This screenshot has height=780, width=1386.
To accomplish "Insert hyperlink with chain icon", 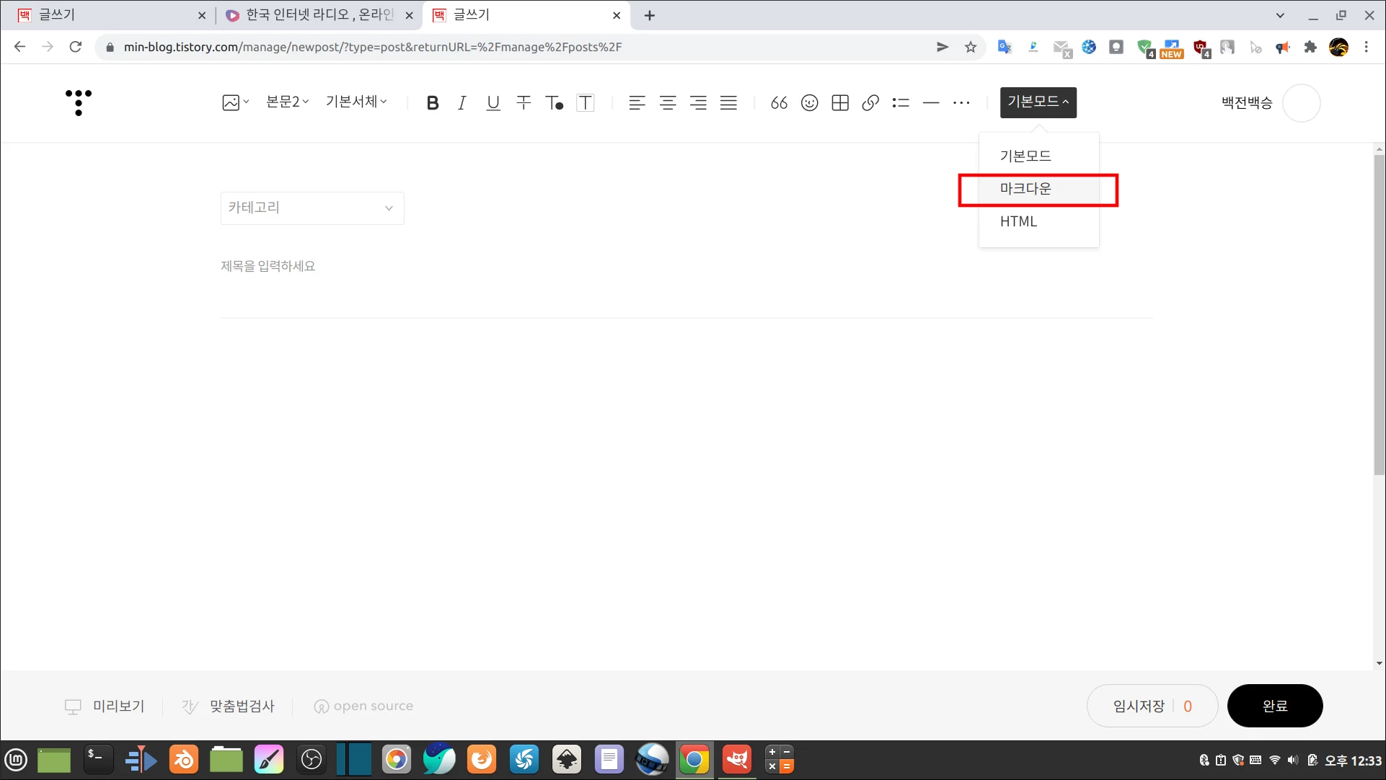I will (870, 103).
